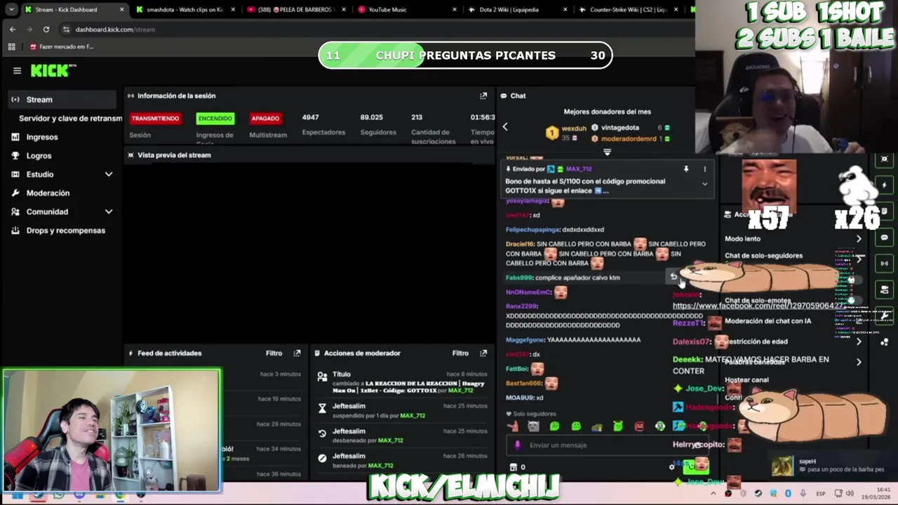
Task: Open the browser tab search dropdown
Action: (12, 9)
